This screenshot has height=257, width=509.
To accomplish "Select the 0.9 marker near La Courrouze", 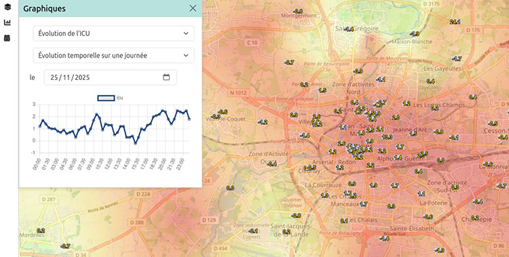I will 352,184.
